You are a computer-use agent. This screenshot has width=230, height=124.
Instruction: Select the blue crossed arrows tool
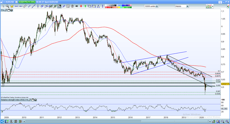(64, 6)
